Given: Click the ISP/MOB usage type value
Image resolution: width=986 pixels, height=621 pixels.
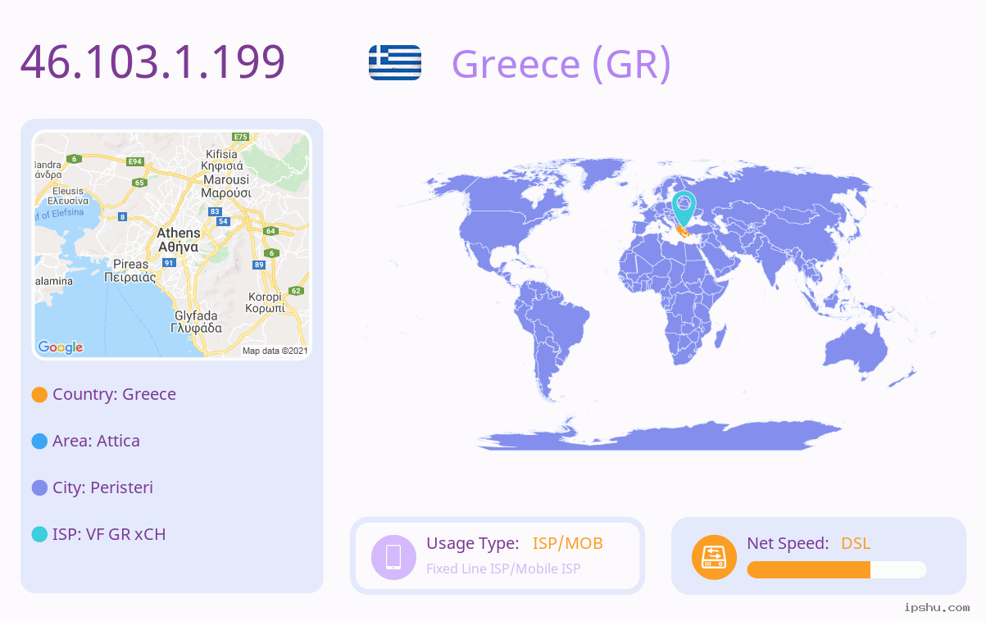Looking at the screenshot, I should [x=568, y=543].
